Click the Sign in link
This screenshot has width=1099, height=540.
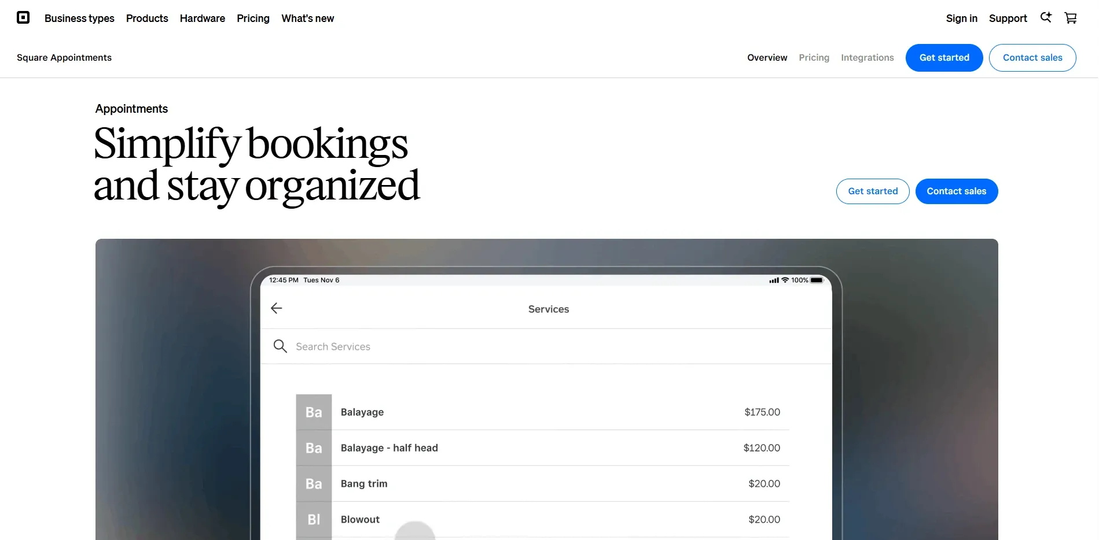(x=962, y=19)
